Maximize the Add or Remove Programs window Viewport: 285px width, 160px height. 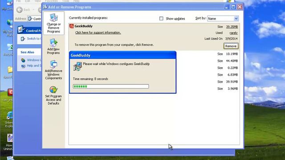[233, 7]
